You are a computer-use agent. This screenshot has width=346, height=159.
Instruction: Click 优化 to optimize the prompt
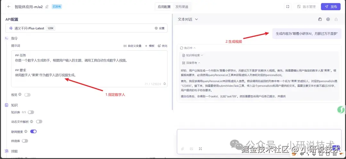coord(162,46)
